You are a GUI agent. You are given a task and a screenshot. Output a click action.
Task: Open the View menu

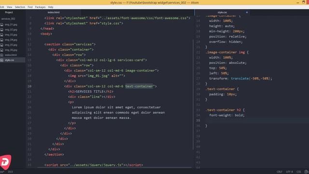(x=10, y=7)
